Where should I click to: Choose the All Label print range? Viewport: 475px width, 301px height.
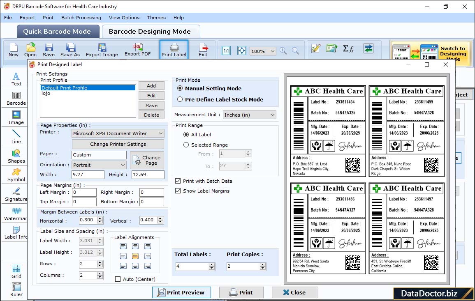[x=186, y=134]
